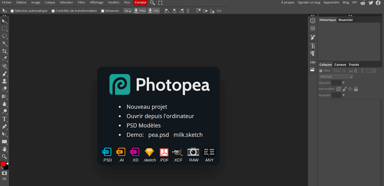Image resolution: width=384 pixels, height=186 pixels.
Task: Select the Clone Stamp tool
Action: [x=4, y=81]
